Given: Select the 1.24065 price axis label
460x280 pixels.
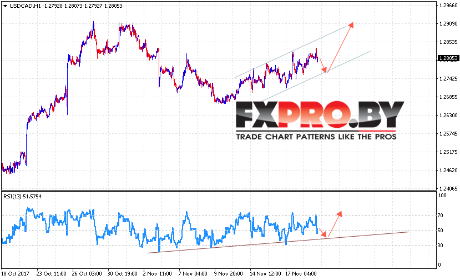Looking at the screenshot, I should coord(448,188).
